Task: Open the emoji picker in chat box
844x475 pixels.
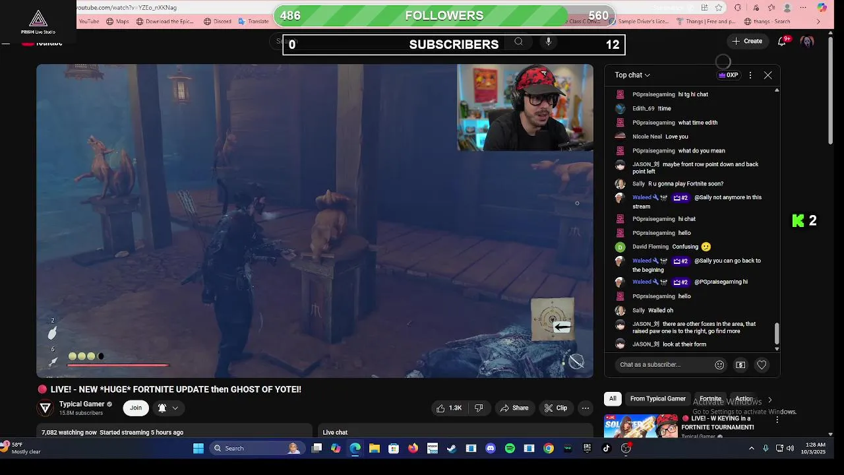Action: 719,365
